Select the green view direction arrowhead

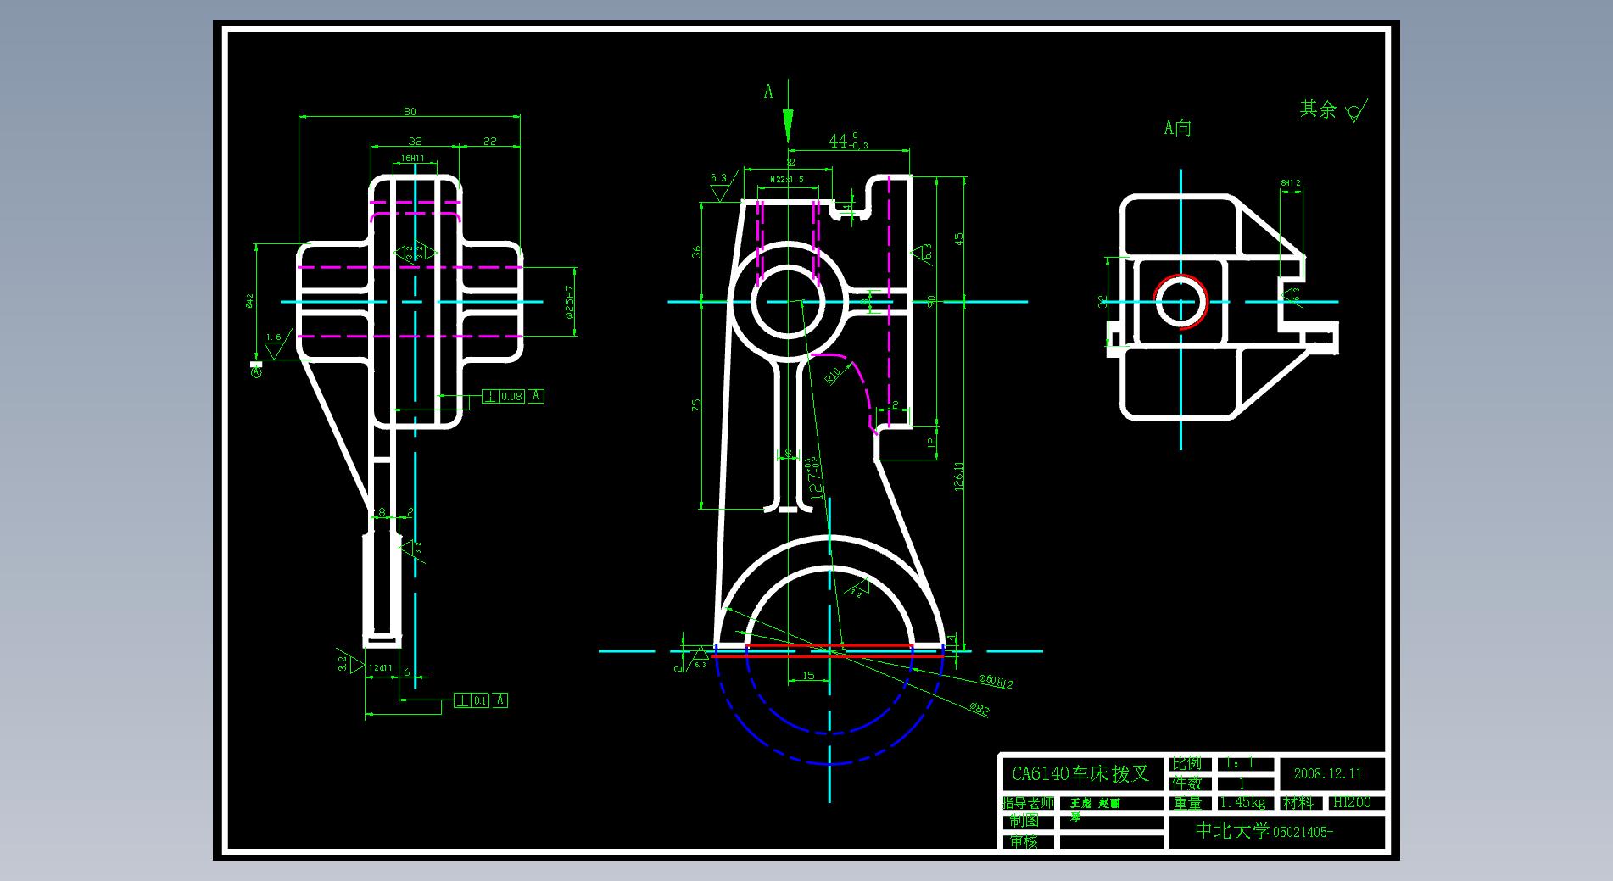point(788,126)
